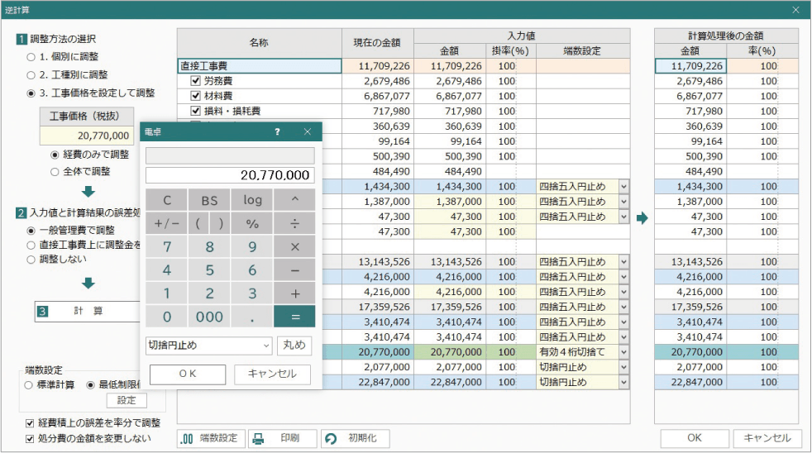
Task: Click the decimal point key
Action: [252, 317]
